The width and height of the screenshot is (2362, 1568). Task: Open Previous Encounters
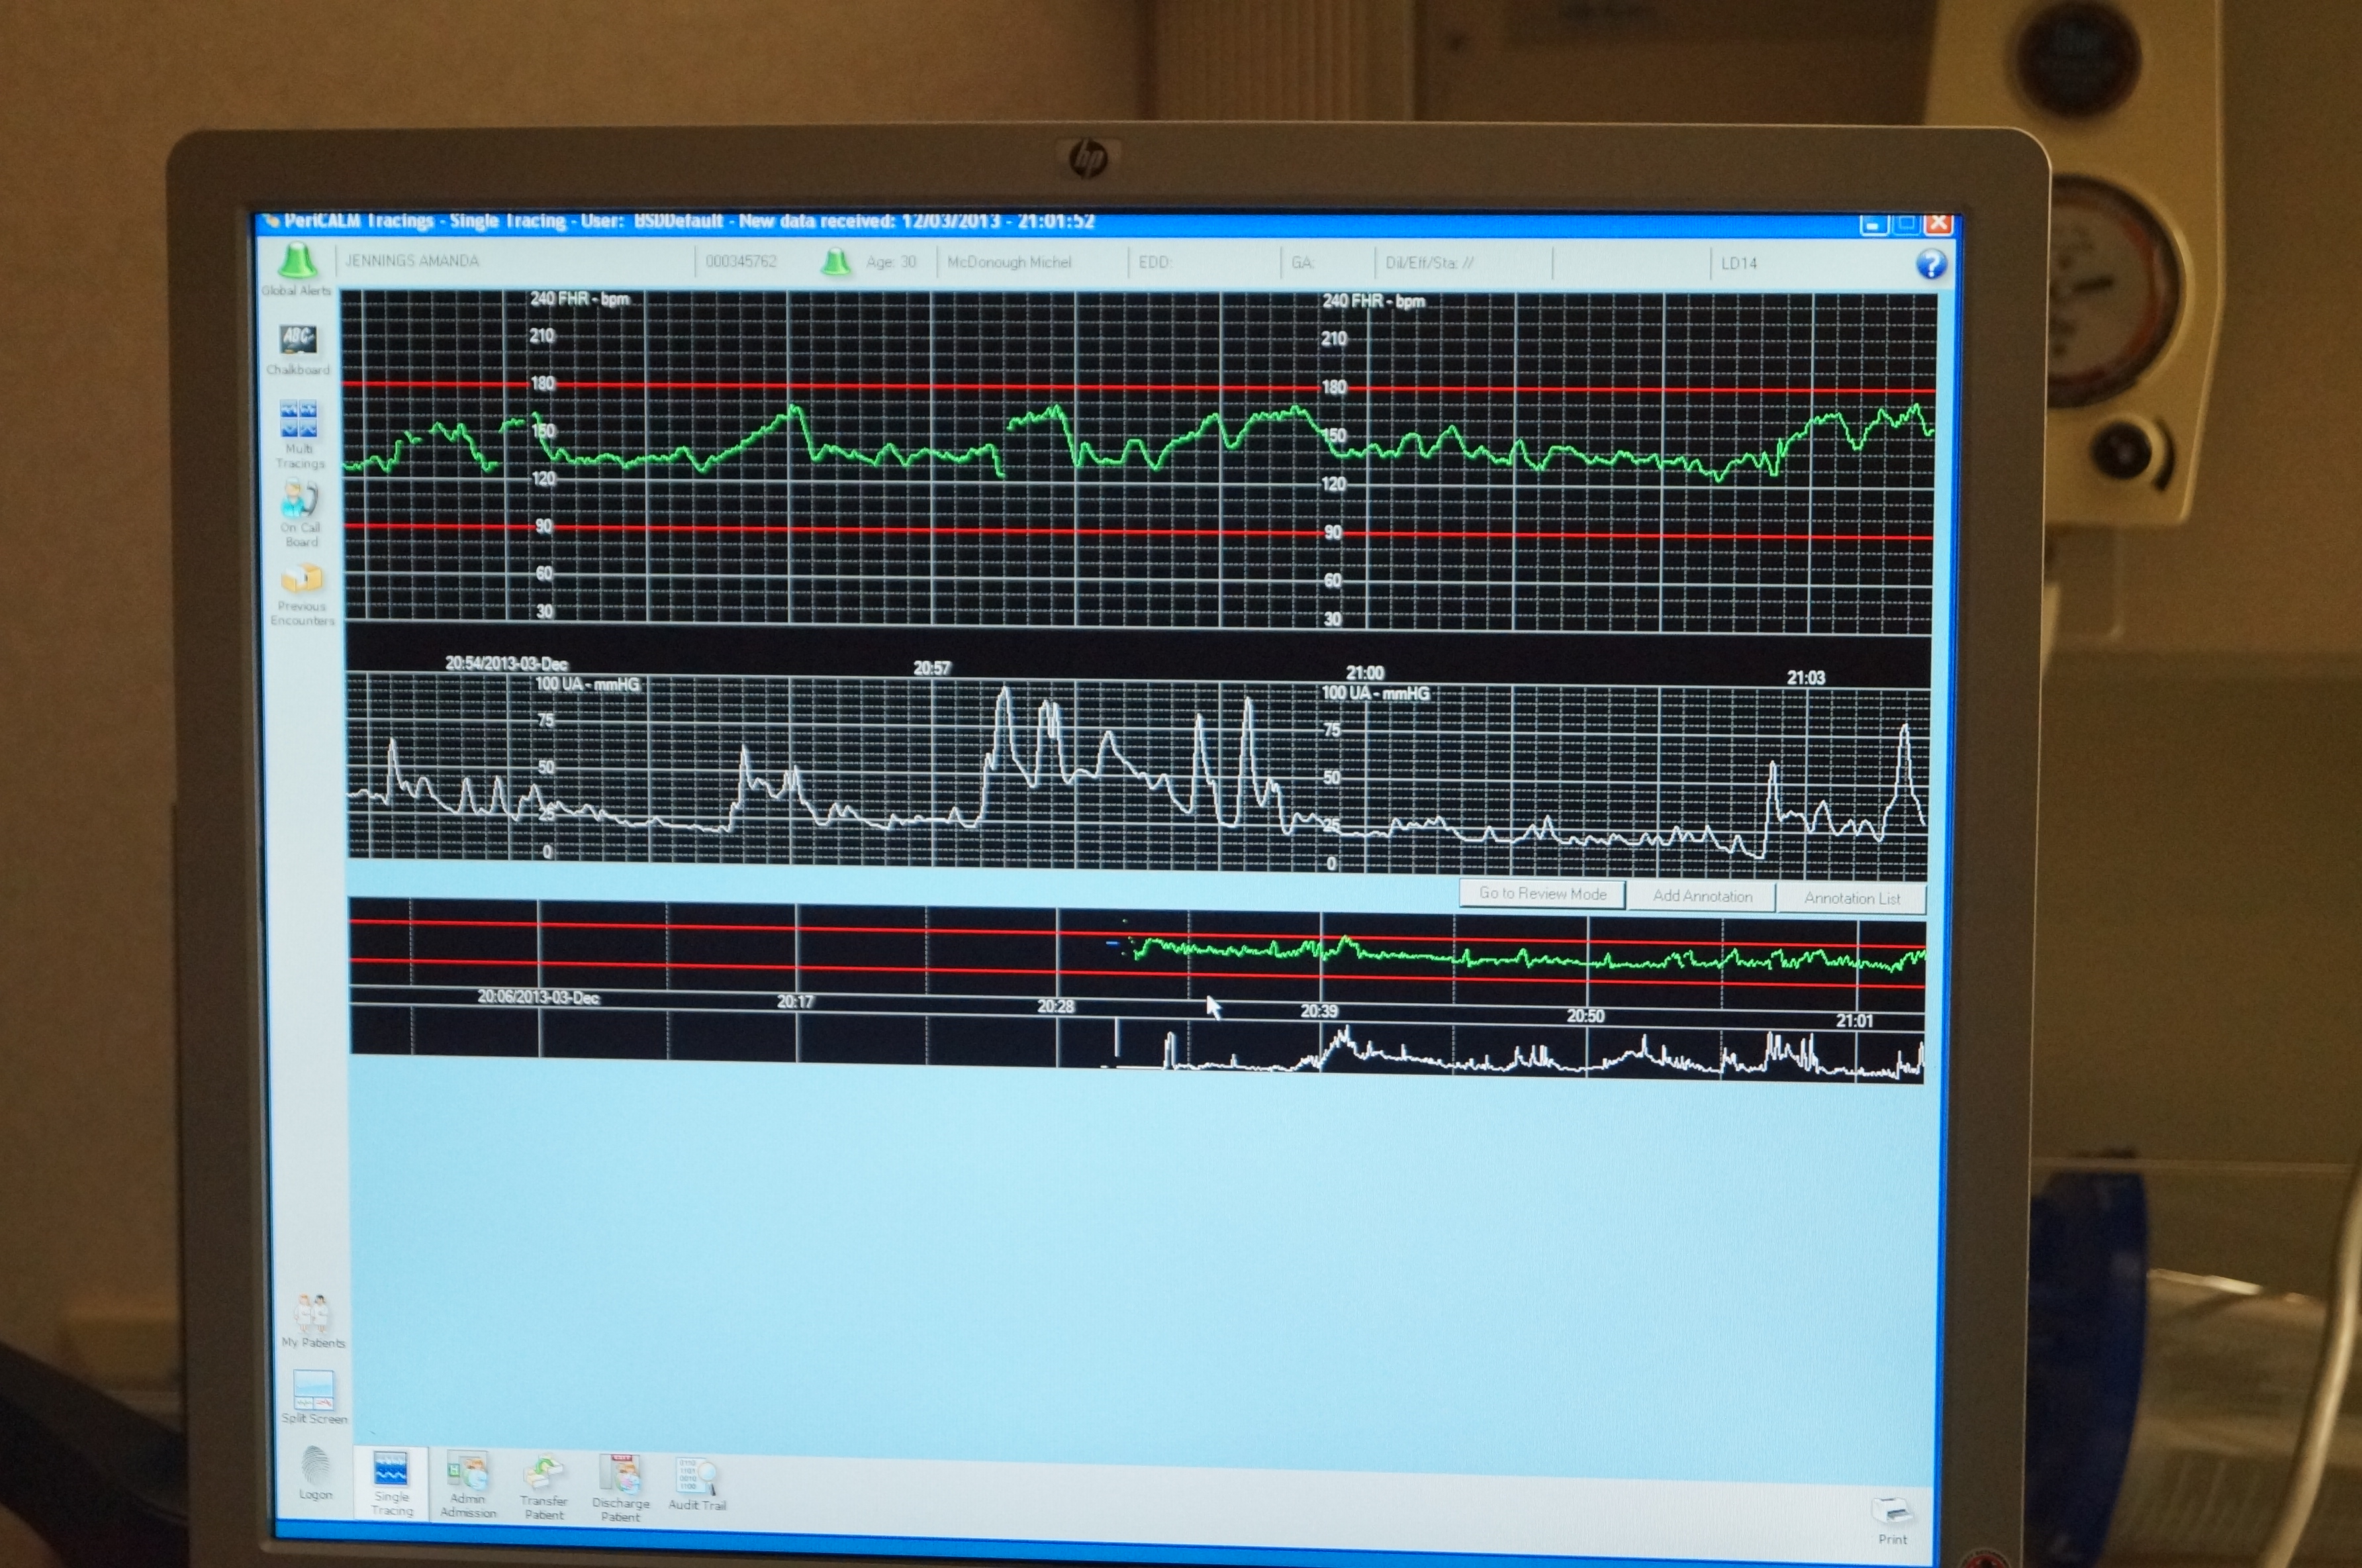click(302, 579)
